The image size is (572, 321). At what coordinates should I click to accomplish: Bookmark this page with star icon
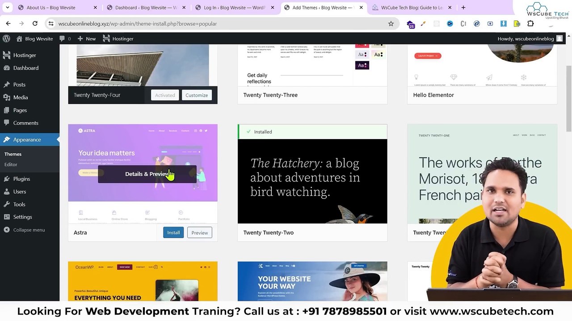point(391,24)
